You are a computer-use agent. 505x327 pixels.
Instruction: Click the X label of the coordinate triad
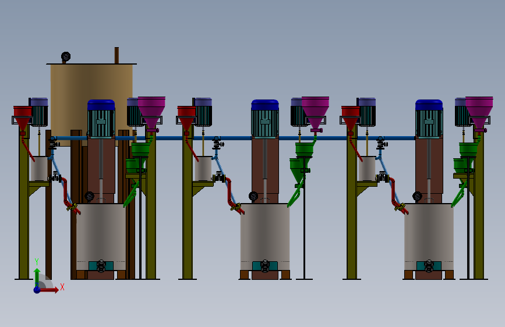click(x=62, y=287)
